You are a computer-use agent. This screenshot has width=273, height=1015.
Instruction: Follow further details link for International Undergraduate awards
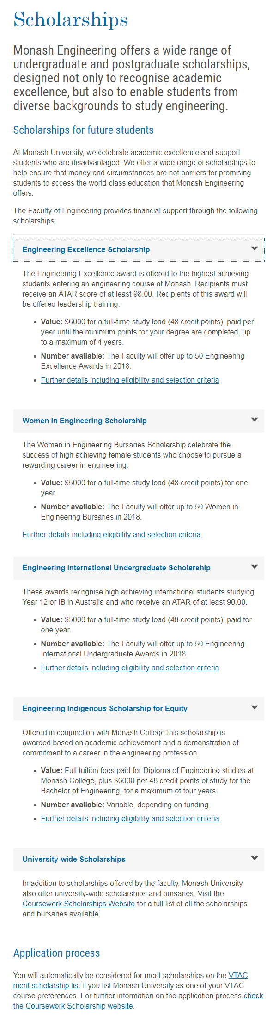click(x=130, y=668)
